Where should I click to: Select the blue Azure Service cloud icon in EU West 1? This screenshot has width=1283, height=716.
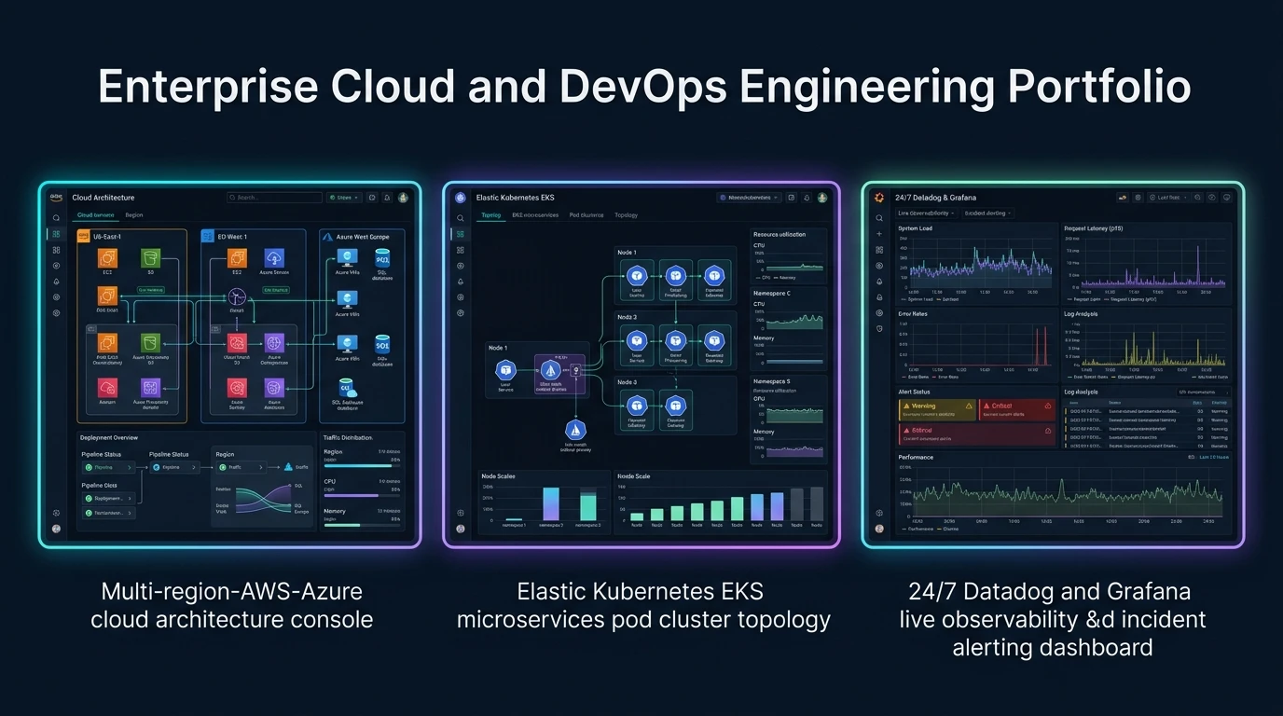pyautogui.click(x=274, y=258)
